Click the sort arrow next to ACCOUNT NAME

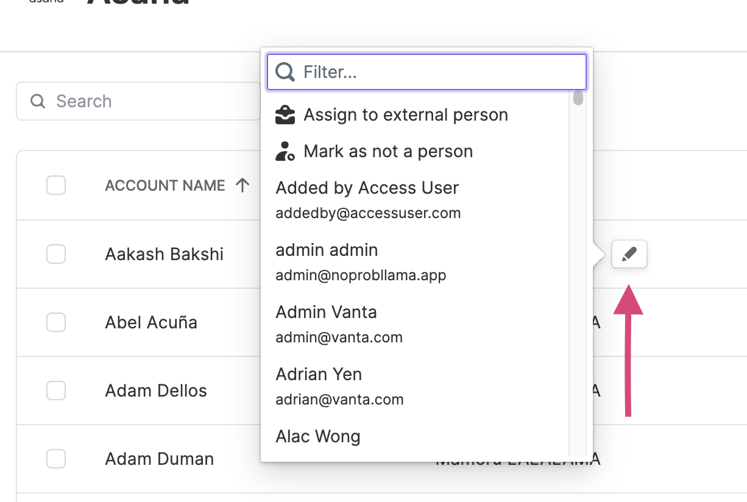243,185
